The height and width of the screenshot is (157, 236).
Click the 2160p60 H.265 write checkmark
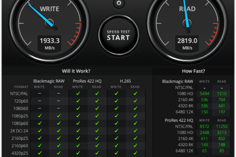pyautogui.click(x=116, y=145)
